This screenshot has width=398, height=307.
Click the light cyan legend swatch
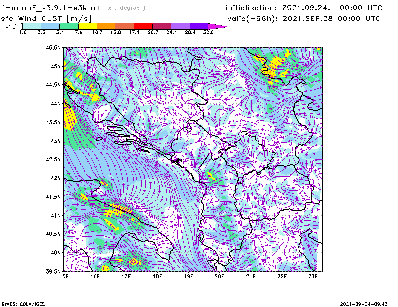point(32,26)
